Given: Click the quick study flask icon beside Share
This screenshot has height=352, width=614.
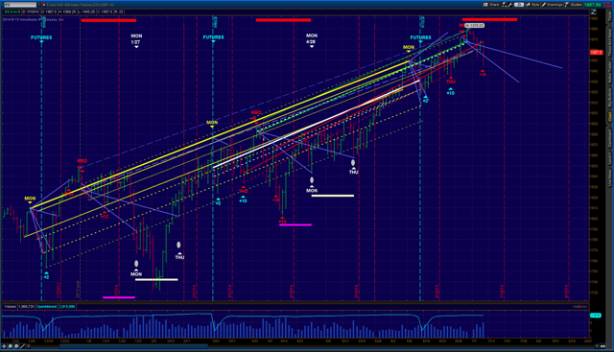Looking at the screenshot, I should click(x=505, y=5).
